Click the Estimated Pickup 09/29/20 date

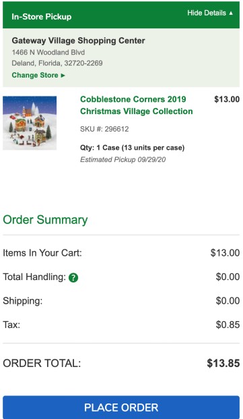123,159
